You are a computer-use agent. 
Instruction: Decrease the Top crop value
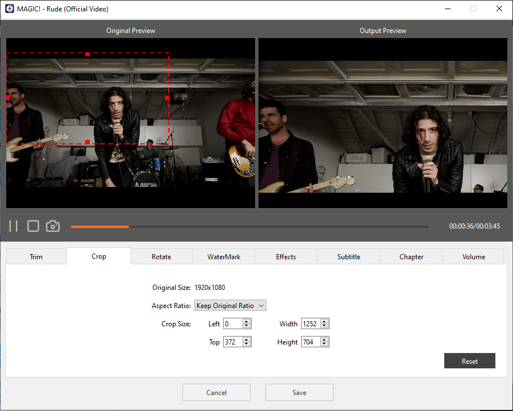click(x=247, y=344)
